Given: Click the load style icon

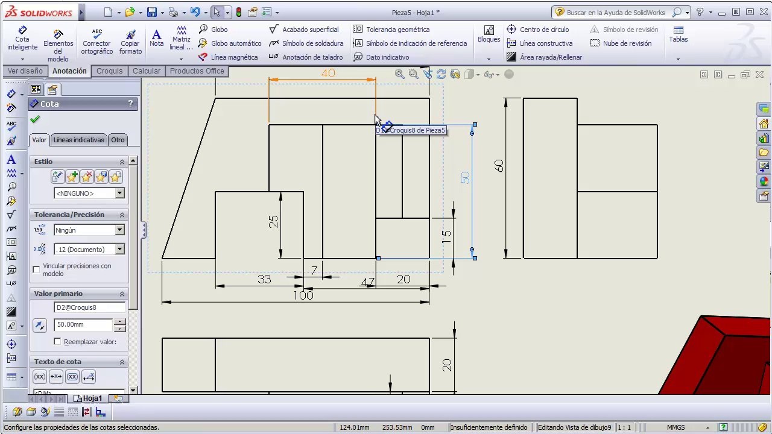Looking at the screenshot, I should click(x=116, y=177).
